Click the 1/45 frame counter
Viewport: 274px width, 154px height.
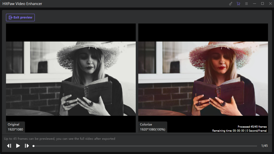[264, 146]
